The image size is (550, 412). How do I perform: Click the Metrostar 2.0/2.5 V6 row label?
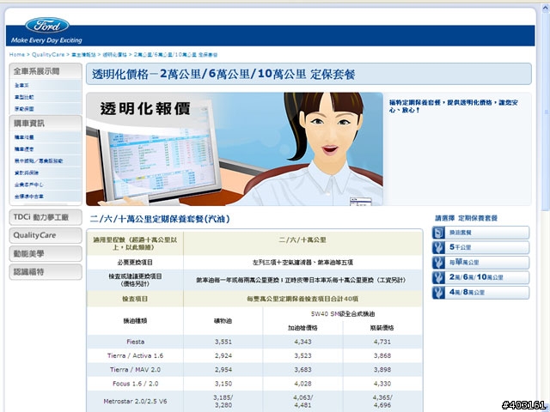pyautogui.click(x=136, y=401)
